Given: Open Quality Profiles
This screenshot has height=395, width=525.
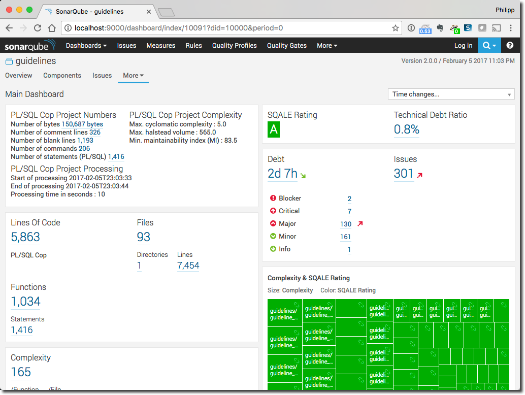Looking at the screenshot, I should click(x=235, y=46).
